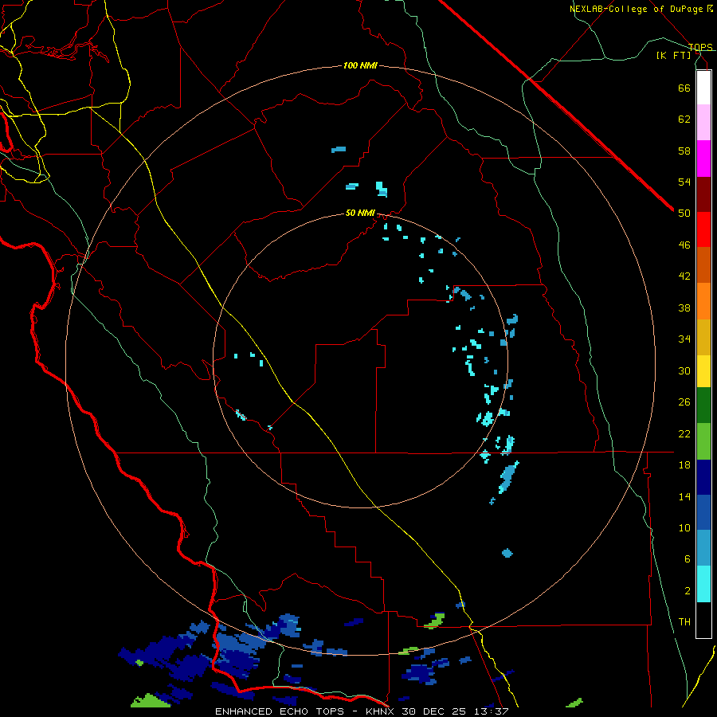This screenshot has width=717, height=717.
Task: Click the dark orange swatch below 46
Action: pyautogui.click(x=703, y=264)
